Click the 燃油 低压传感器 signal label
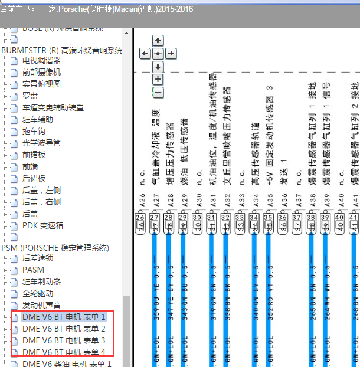360x367 pixels. tap(184, 152)
